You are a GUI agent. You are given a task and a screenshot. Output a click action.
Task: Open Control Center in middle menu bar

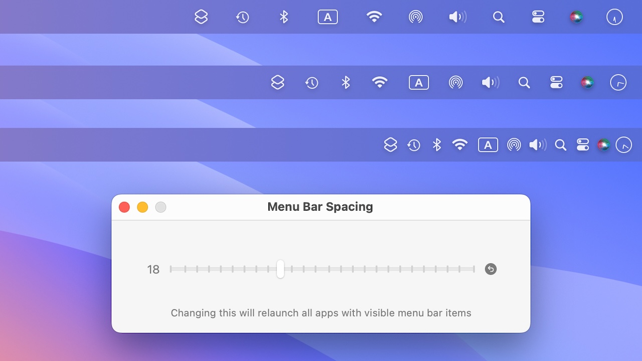coord(557,82)
